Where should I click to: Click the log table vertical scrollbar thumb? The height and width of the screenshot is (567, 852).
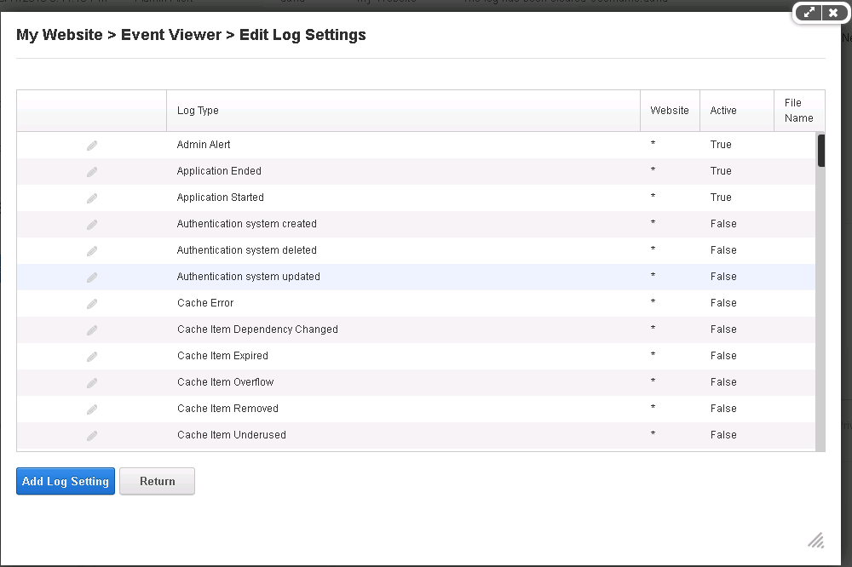coord(821,151)
